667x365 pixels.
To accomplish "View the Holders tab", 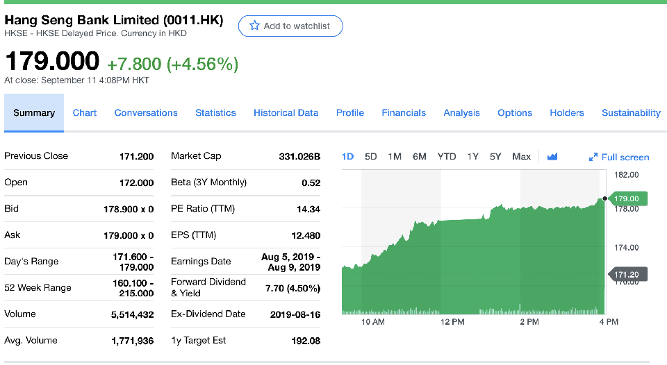I will [566, 113].
